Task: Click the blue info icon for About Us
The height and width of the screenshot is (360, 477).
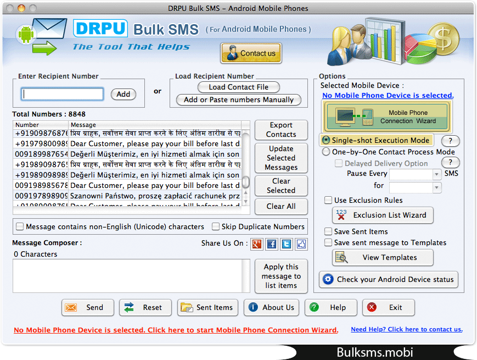Action: click(x=253, y=307)
